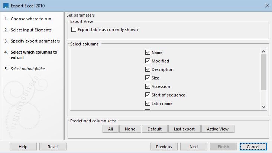The width and height of the screenshot is (272, 153).
Task: Load the Last export column set
Action: (184, 129)
